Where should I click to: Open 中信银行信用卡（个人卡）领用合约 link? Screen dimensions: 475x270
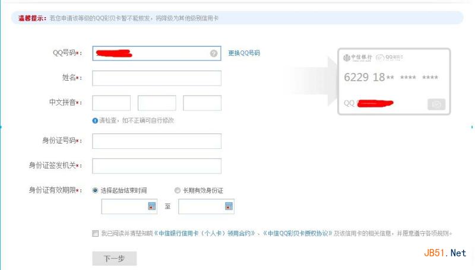point(204,233)
